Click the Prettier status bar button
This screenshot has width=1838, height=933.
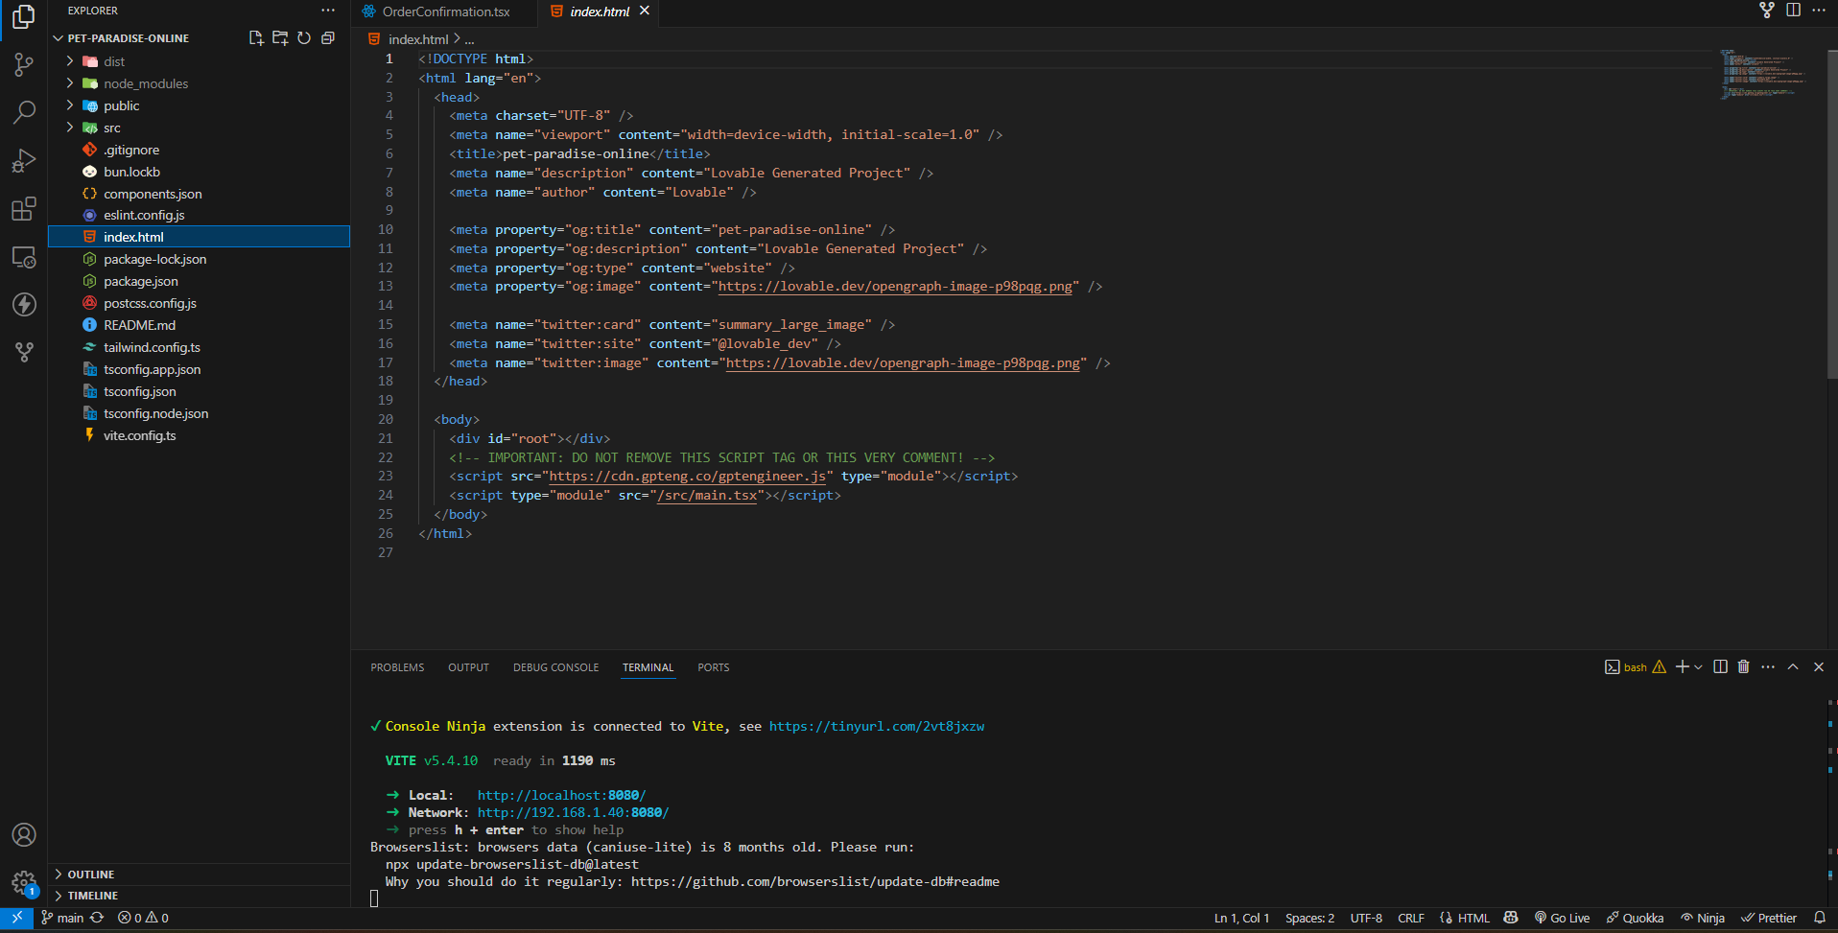1769,918
